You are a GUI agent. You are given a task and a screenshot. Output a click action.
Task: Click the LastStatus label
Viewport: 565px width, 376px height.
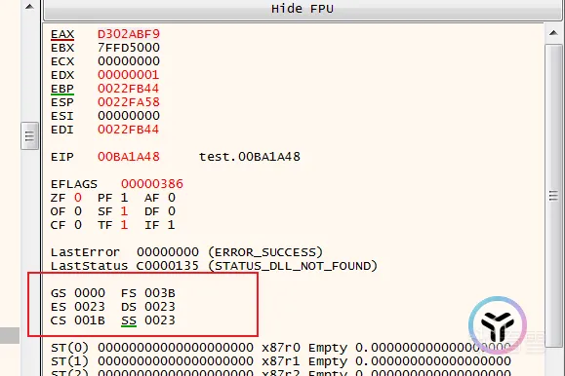click(x=89, y=266)
